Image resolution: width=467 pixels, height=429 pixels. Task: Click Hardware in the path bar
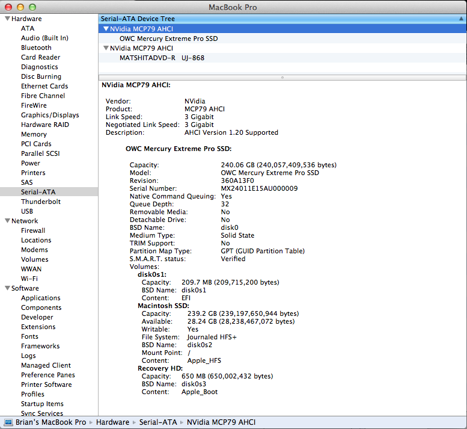pyautogui.click(x=112, y=422)
